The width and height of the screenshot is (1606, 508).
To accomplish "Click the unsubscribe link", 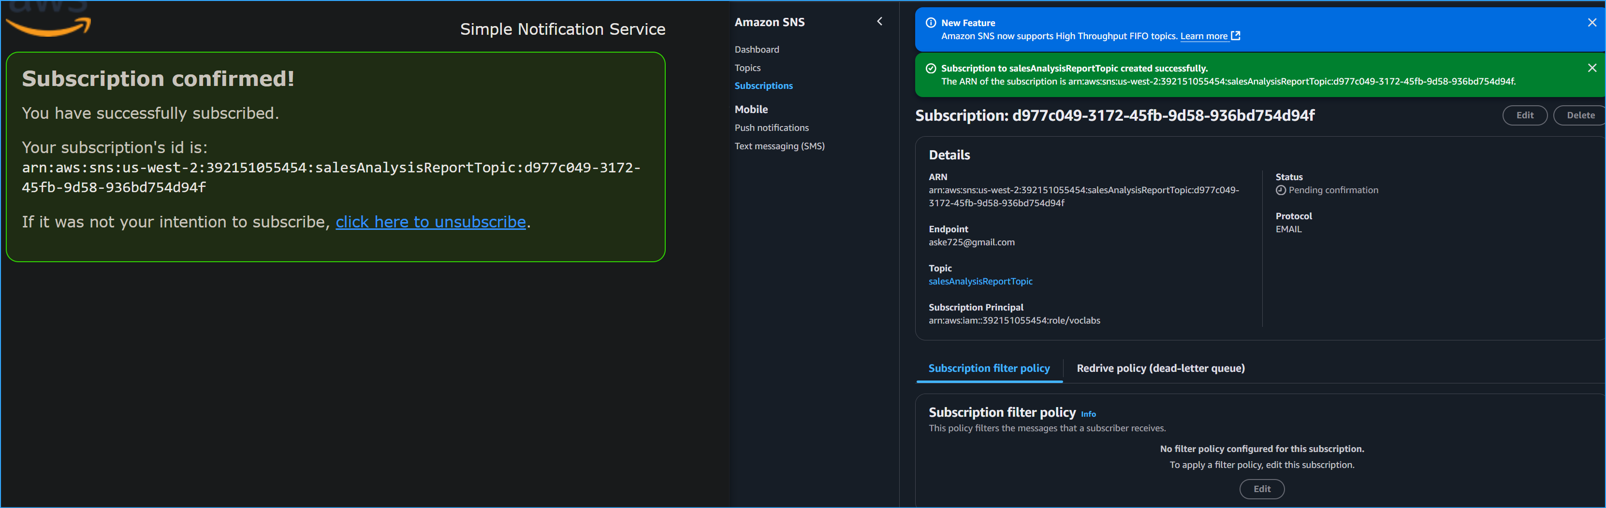I will [x=430, y=222].
